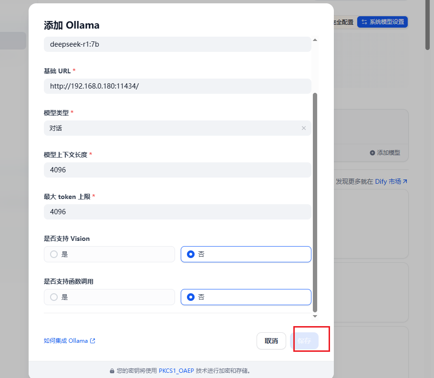The height and width of the screenshot is (378, 434).
Task: Click the lock icon in the footer
Action: [112, 371]
